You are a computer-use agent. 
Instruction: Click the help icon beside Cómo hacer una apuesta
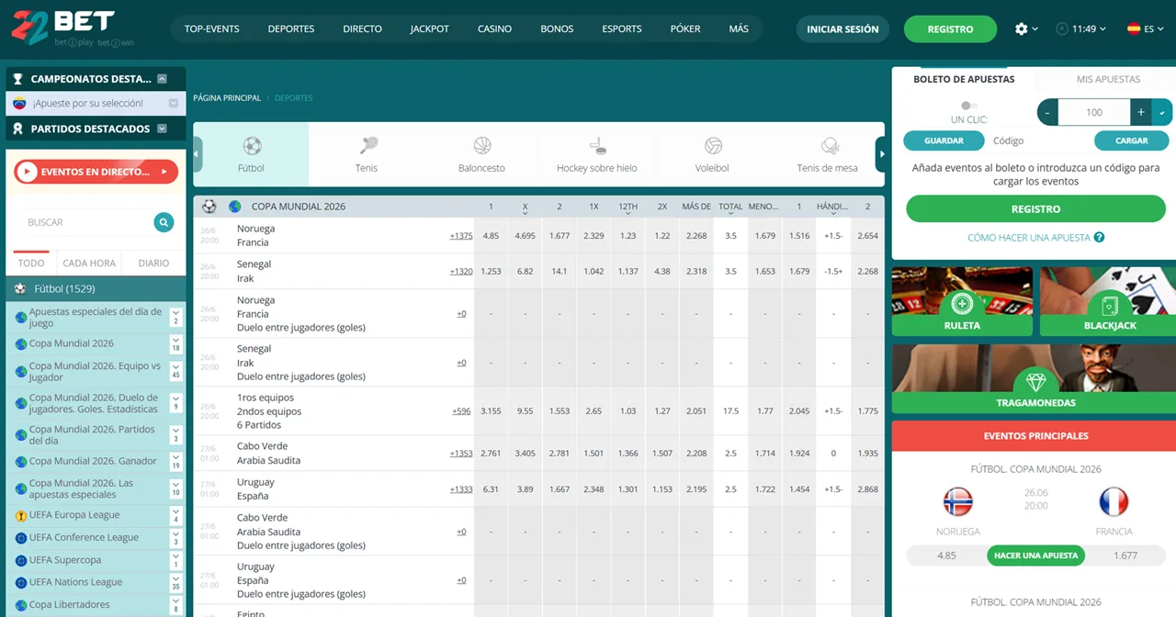point(1099,238)
